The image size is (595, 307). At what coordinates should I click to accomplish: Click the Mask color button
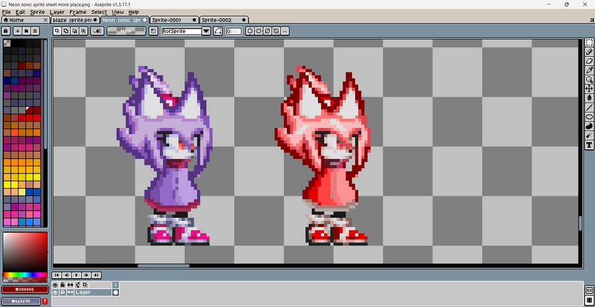[126, 31]
